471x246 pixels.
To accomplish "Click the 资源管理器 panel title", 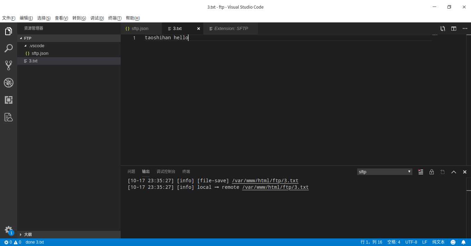I will click(x=33, y=28).
